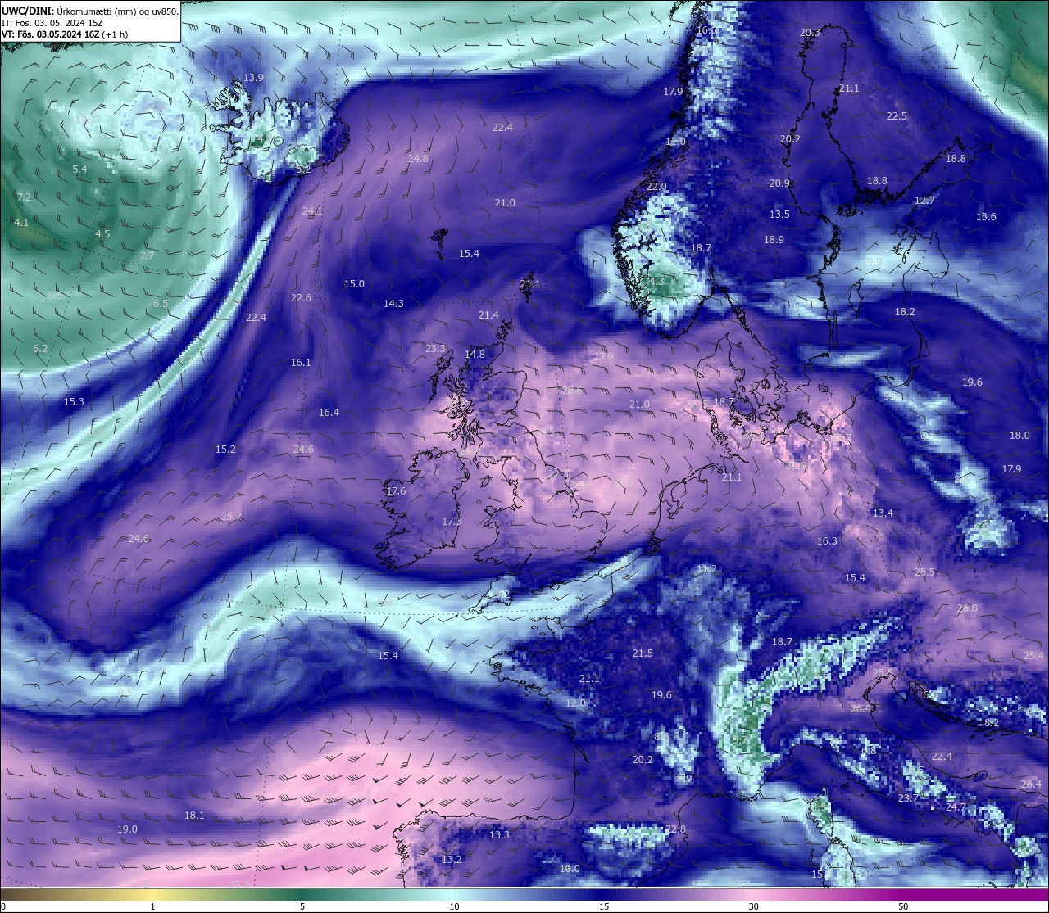Screen dimensions: 1049x913
Task: Click the 21.5 value over France
Action: click(x=643, y=653)
